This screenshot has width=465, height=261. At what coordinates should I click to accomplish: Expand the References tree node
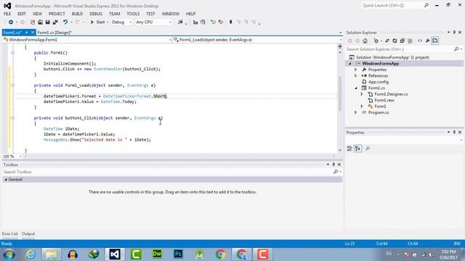click(x=355, y=75)
